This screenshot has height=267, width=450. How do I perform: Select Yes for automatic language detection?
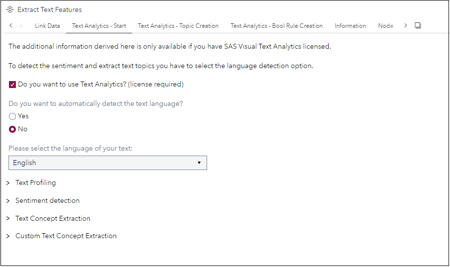click(12, 116)
